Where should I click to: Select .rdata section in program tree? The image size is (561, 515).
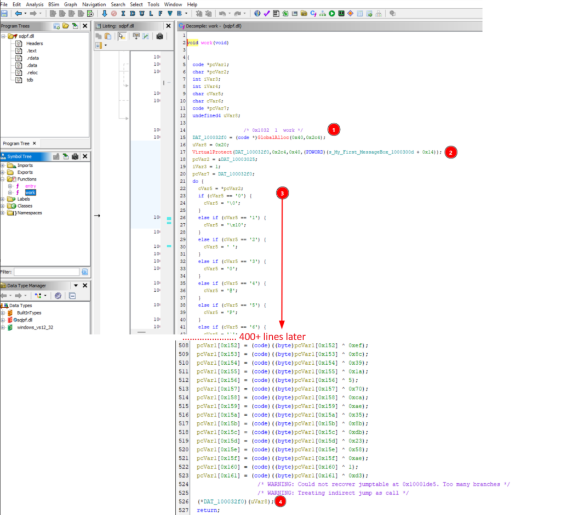[32, 58]
